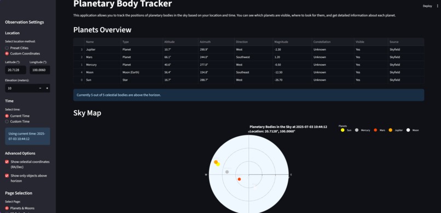Click the Moon name cell
The width and height of the screenshot is (441, 213).
point(103,72)
